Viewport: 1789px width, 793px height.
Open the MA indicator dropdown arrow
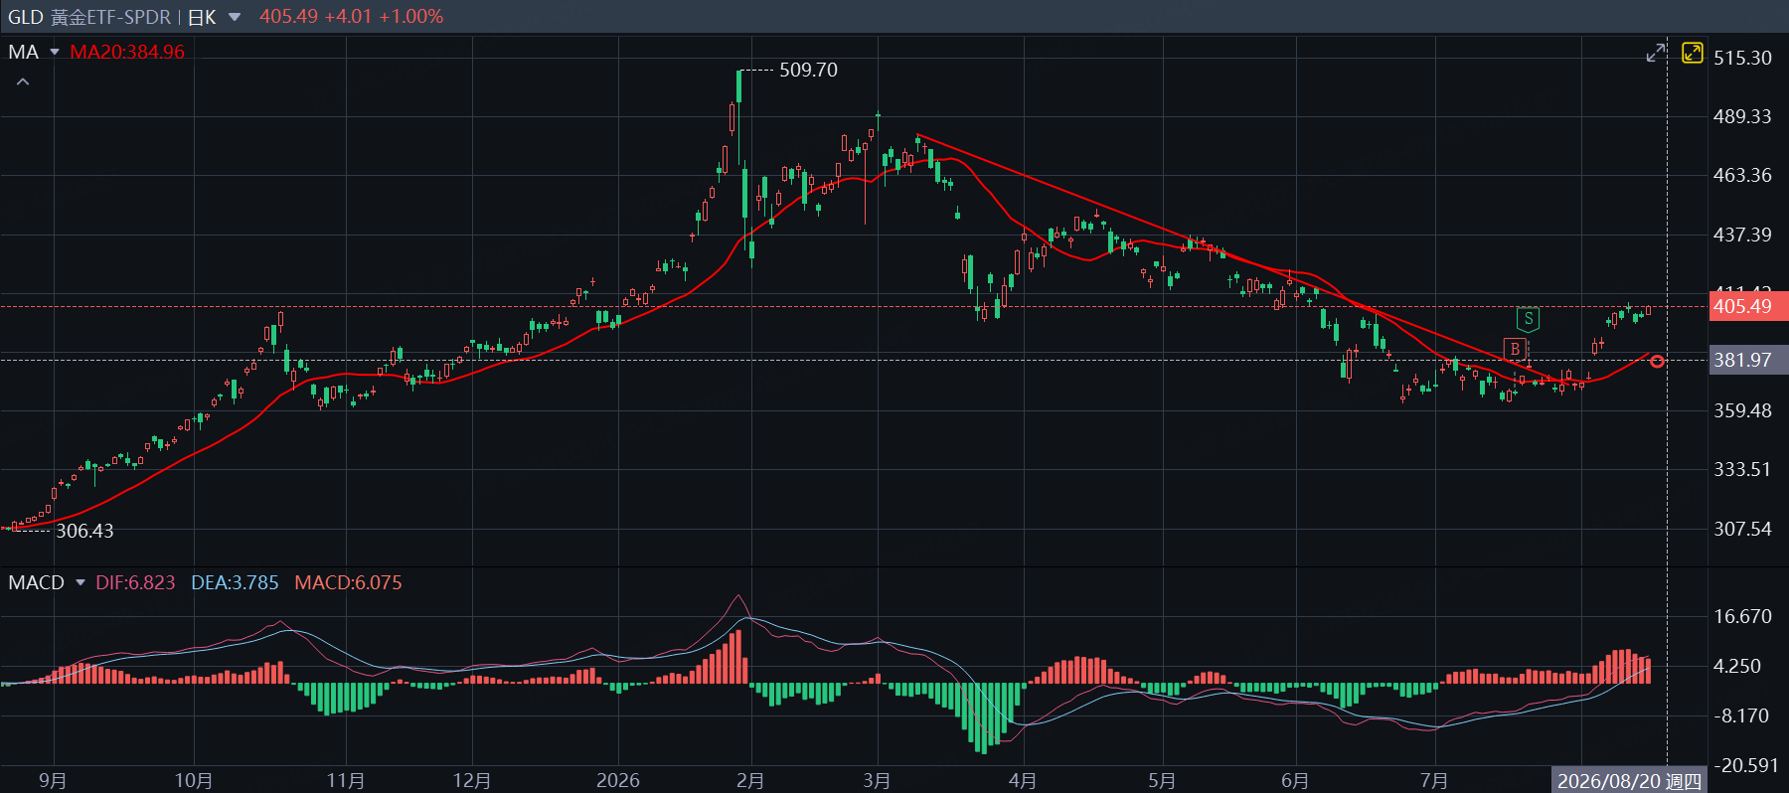(55, 52)
